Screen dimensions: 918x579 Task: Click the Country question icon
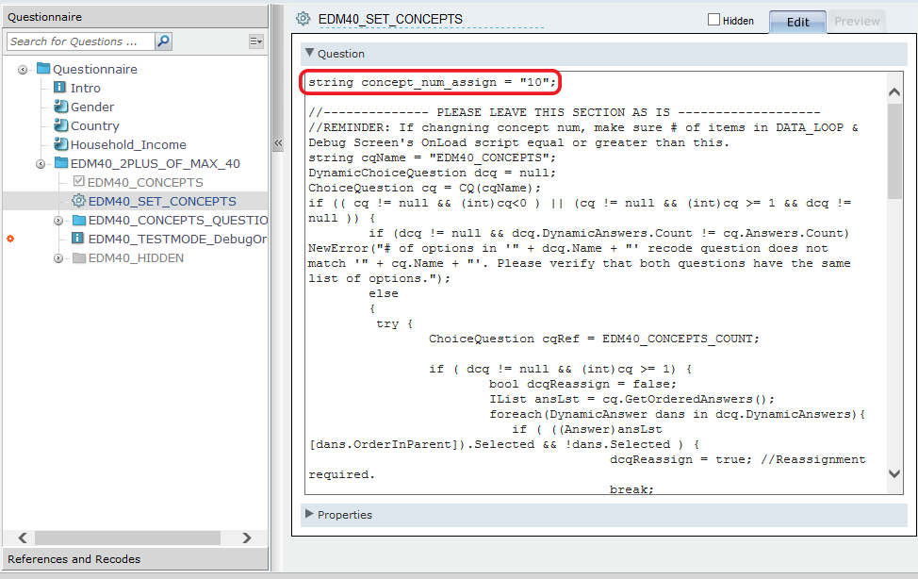[61, 125]
